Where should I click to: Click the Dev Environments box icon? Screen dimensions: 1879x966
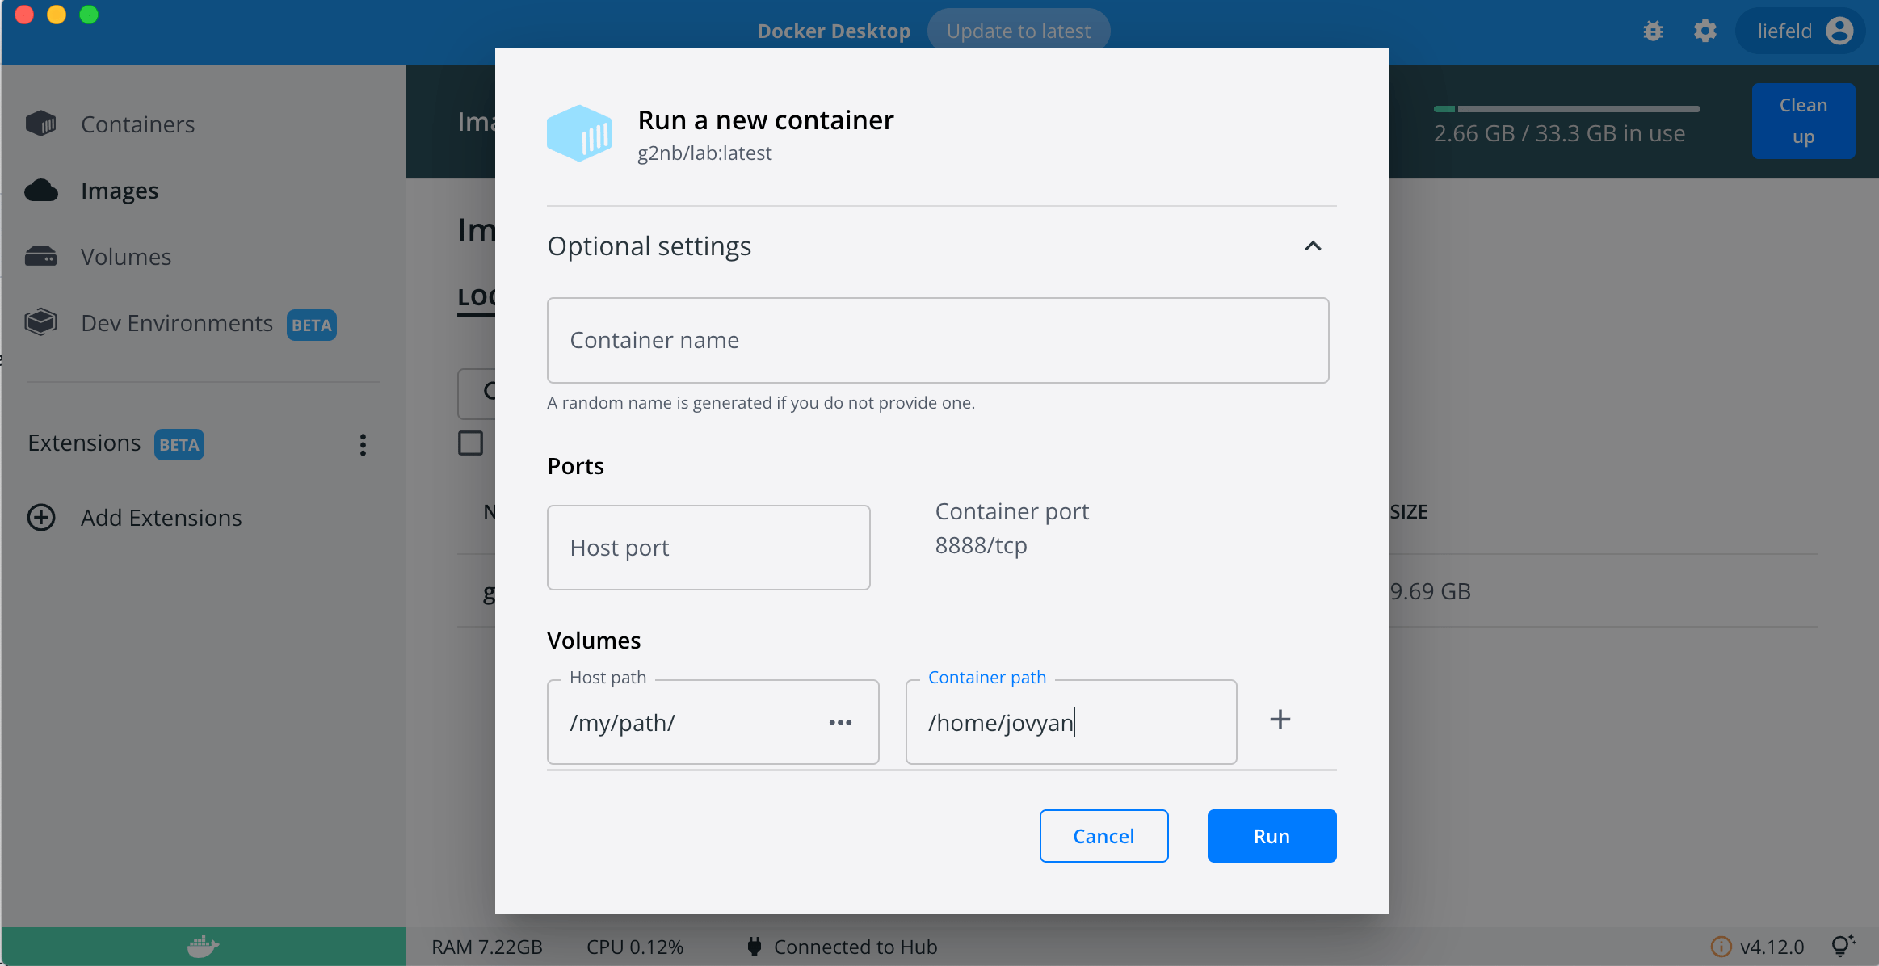click(41, 322)
